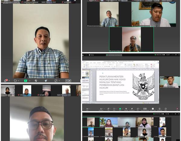Click the green Share Screen button

pyautogui.click(x=26, y=81)
